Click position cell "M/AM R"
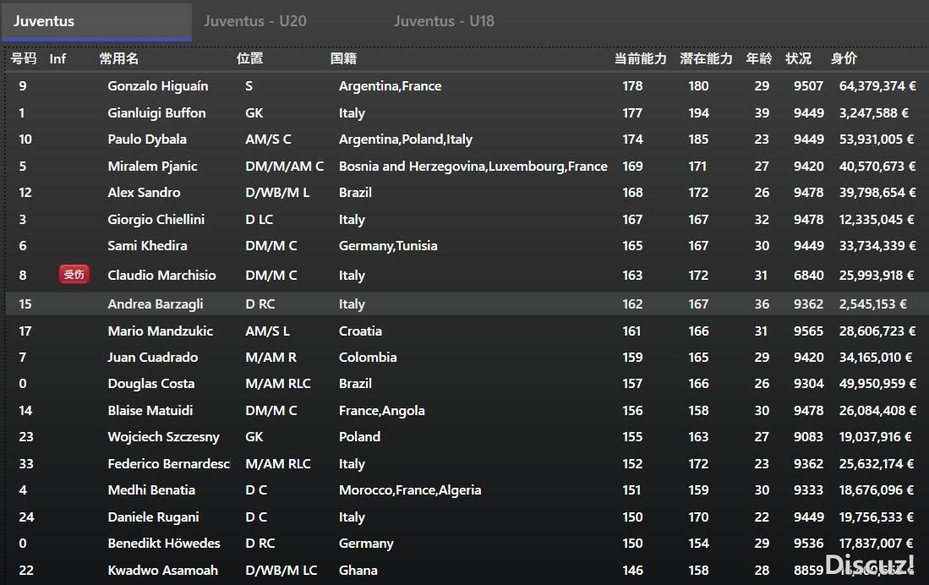The height and width of the screenshot is (585, 929). (x=271, y=358)
